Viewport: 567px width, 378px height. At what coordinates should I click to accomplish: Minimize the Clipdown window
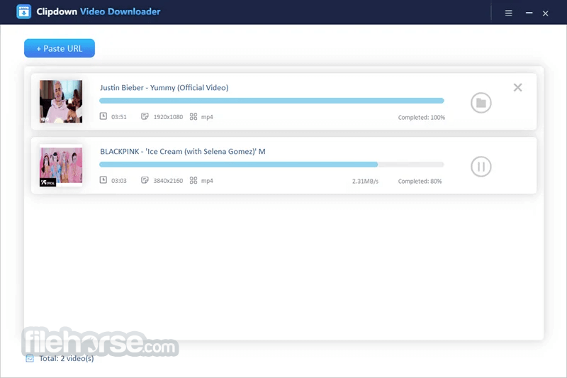point(529,13)
